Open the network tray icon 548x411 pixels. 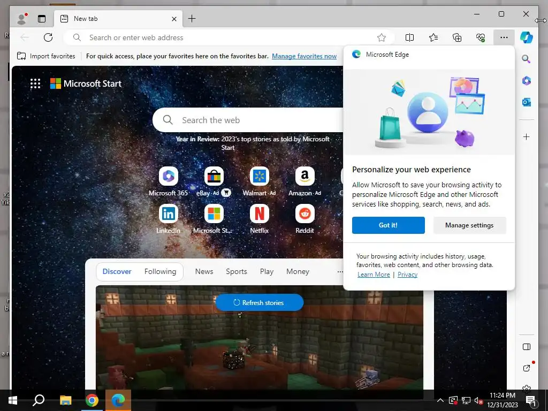[466, 400]
